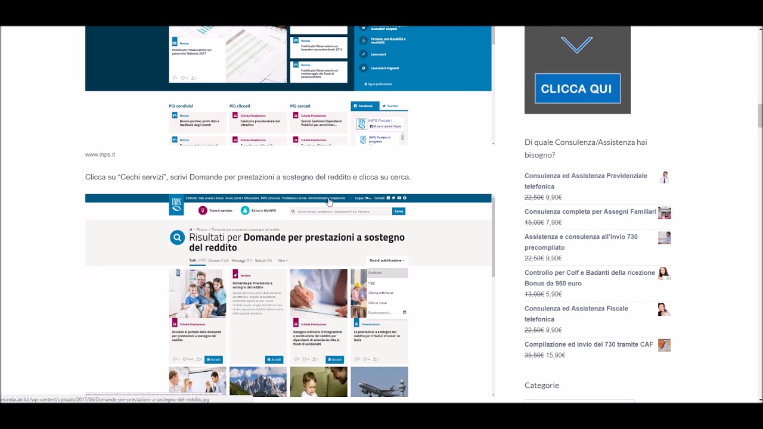
Task: Click the INPS search field in screenshot
Action: [x=340, y=211]
